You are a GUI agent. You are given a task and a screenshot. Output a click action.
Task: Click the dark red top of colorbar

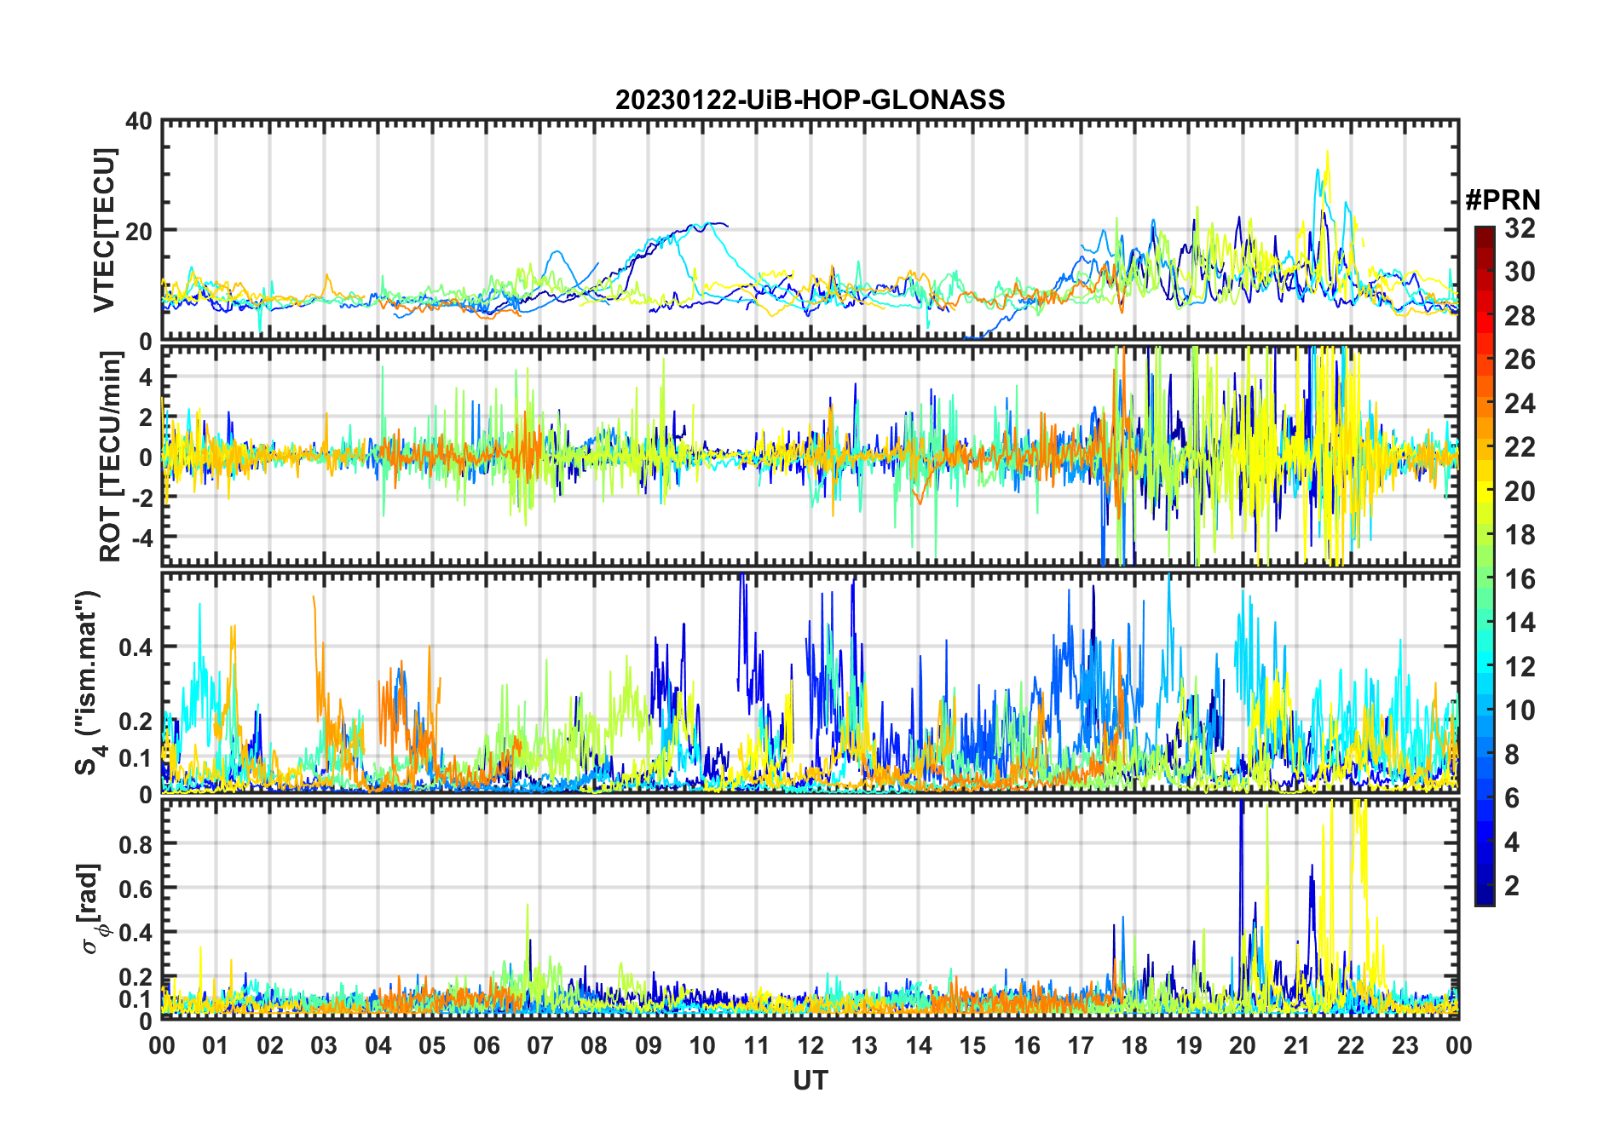tap(1485, 235)
